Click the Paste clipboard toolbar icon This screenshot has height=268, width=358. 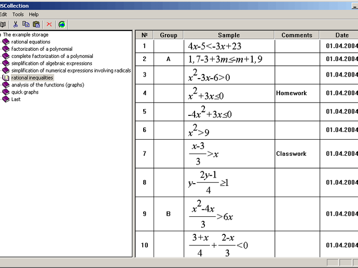coord(36,24)
